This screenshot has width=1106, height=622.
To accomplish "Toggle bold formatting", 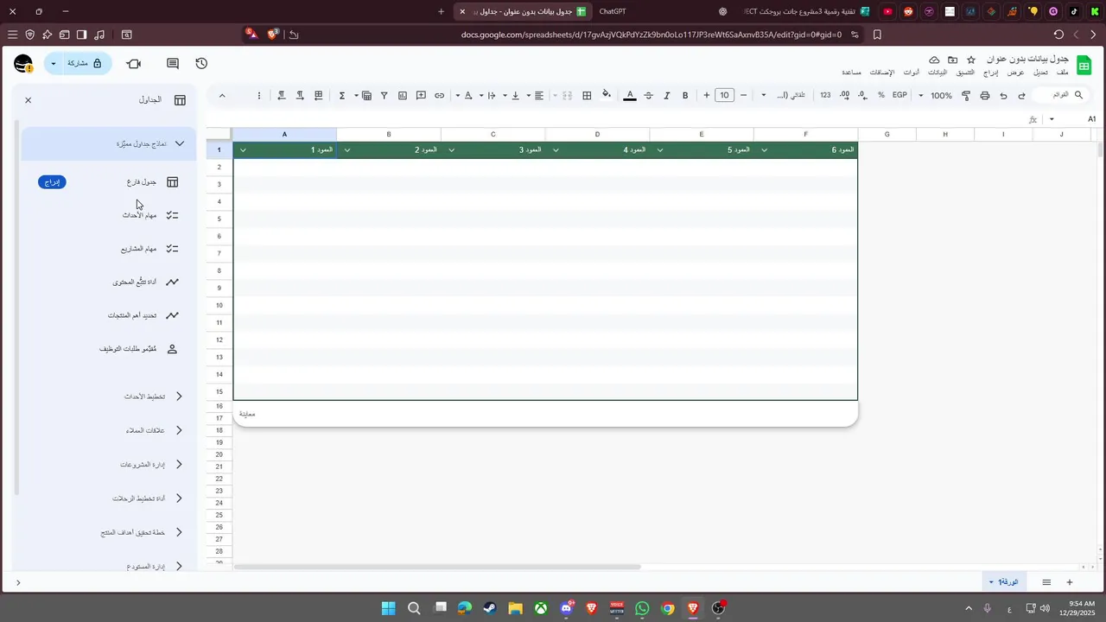I will (x=685, y=96).
